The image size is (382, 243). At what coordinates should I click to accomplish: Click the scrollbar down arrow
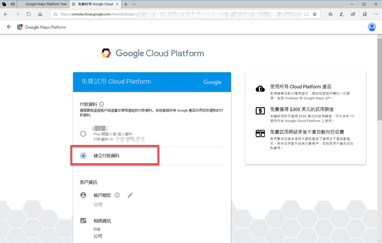[380, 241]
